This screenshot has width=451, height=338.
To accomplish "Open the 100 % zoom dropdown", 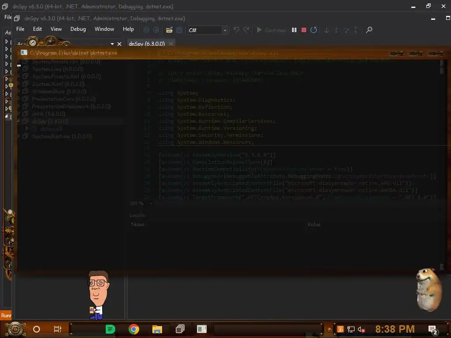I will tap(152, 203).
